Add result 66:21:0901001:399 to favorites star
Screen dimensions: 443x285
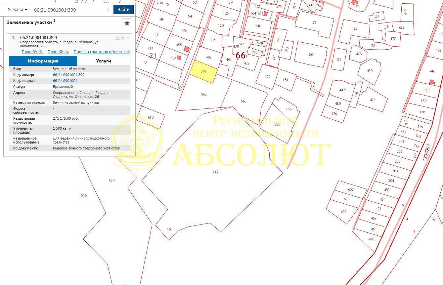coord(122,38)
